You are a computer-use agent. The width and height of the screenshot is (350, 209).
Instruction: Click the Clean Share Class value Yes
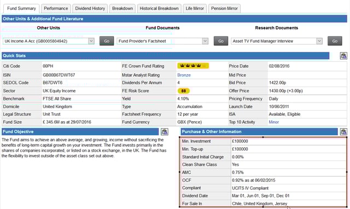click(235, 165)
